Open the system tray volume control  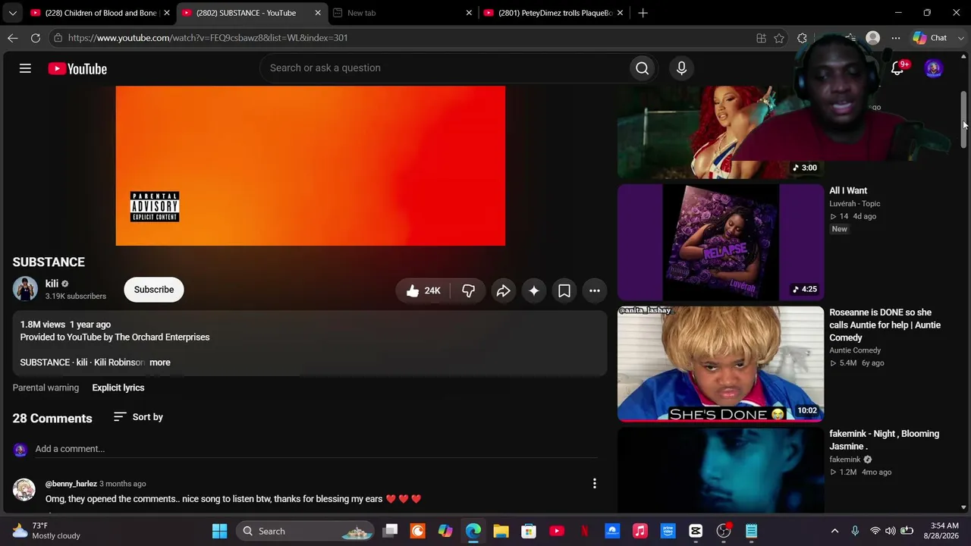point(891,531)
